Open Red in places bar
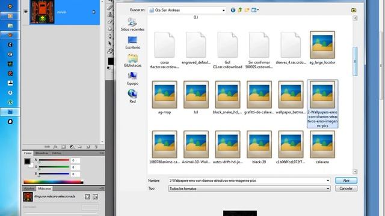The image size is (385, 216). [x=132, y=96]
